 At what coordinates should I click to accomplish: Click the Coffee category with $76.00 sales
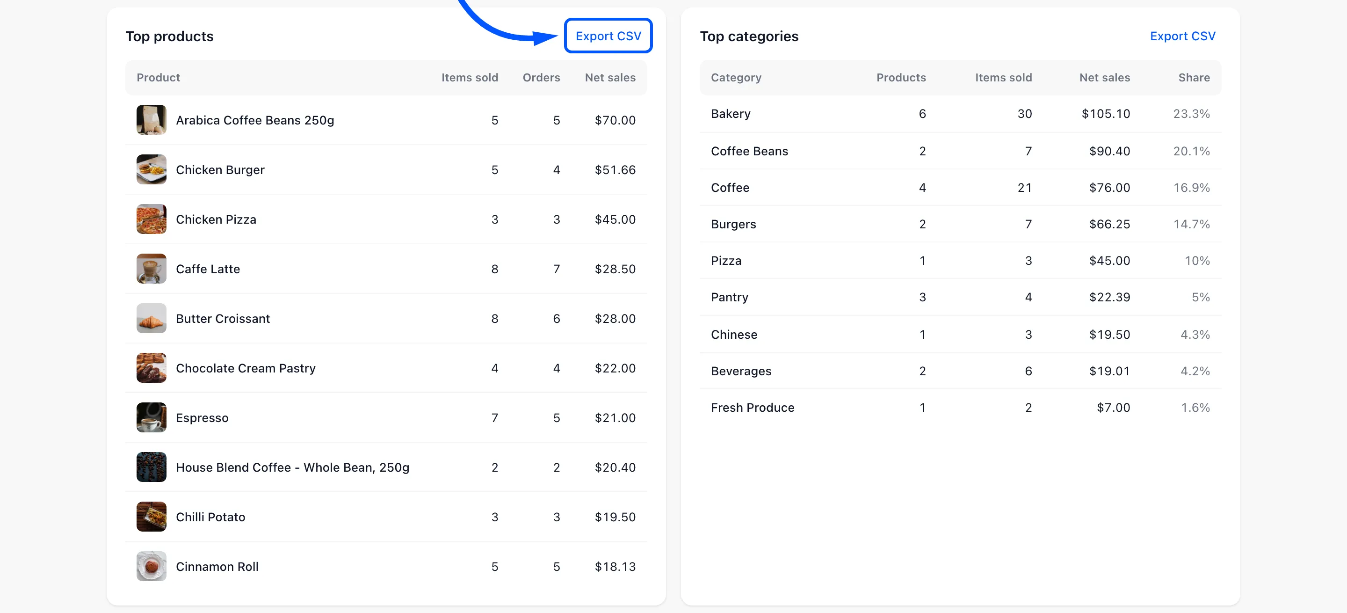point(730,188)
